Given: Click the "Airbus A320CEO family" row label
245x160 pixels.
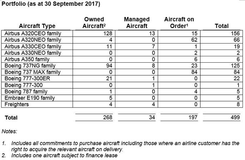Looking at the screenshot, I should (33, 33).
